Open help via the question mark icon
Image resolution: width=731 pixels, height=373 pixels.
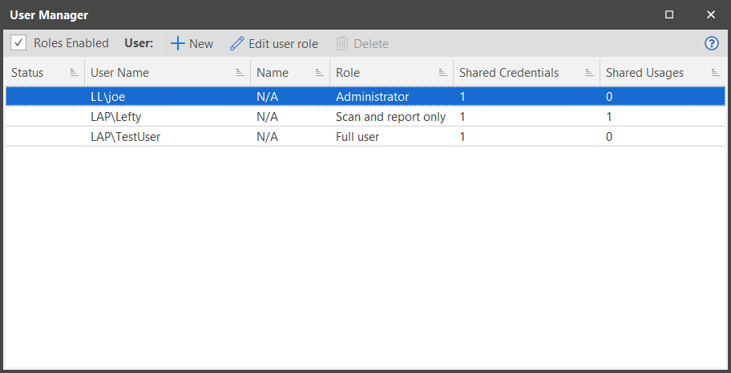click(x=712, y=43)
